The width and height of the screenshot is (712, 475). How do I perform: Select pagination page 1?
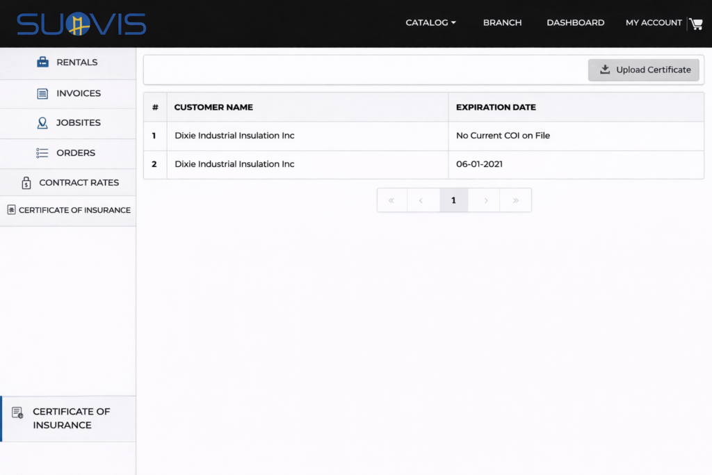click(453, 200)
